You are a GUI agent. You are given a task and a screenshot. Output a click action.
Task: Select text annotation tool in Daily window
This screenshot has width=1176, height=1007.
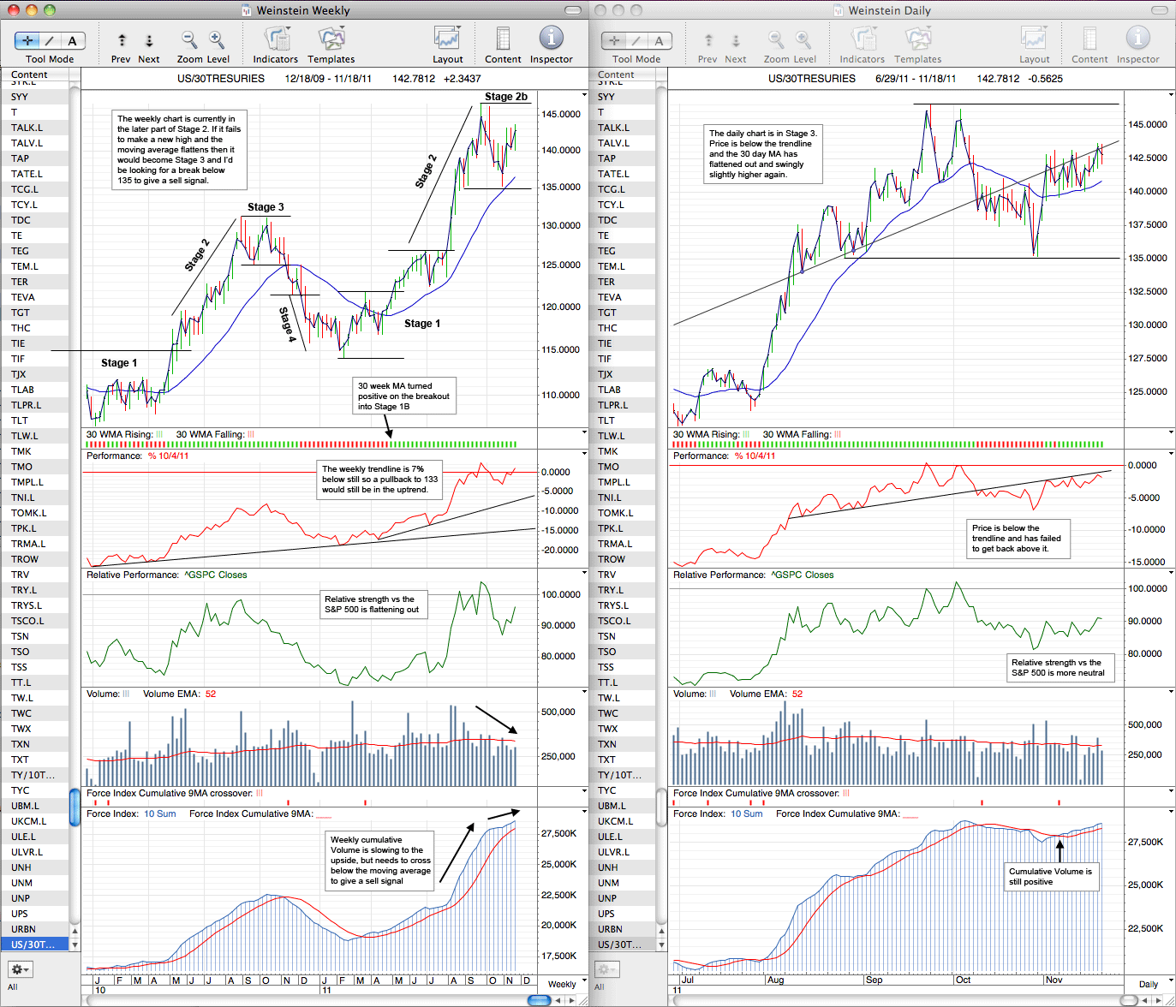(x=659, y=40)
